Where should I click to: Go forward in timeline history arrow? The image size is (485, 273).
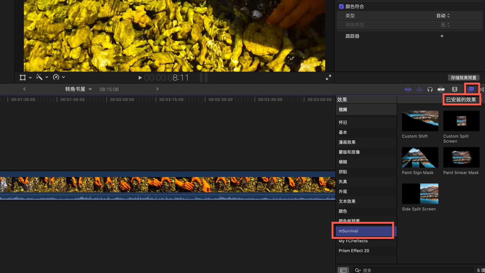pyautogui.click(x=157, y=89)
